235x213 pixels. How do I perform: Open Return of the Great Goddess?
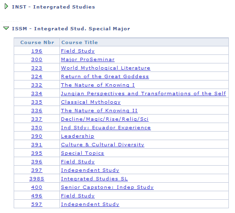105,77
